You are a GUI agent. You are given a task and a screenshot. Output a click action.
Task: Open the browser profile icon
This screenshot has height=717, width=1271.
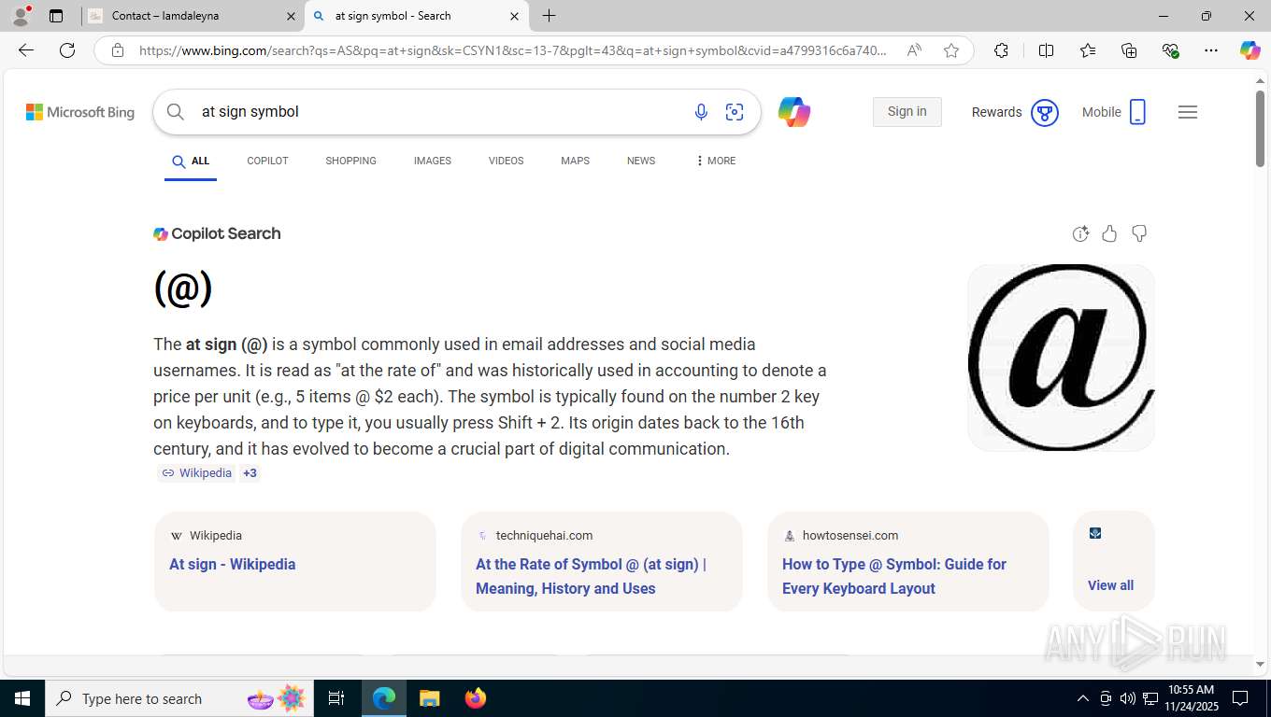coord(20,16)
